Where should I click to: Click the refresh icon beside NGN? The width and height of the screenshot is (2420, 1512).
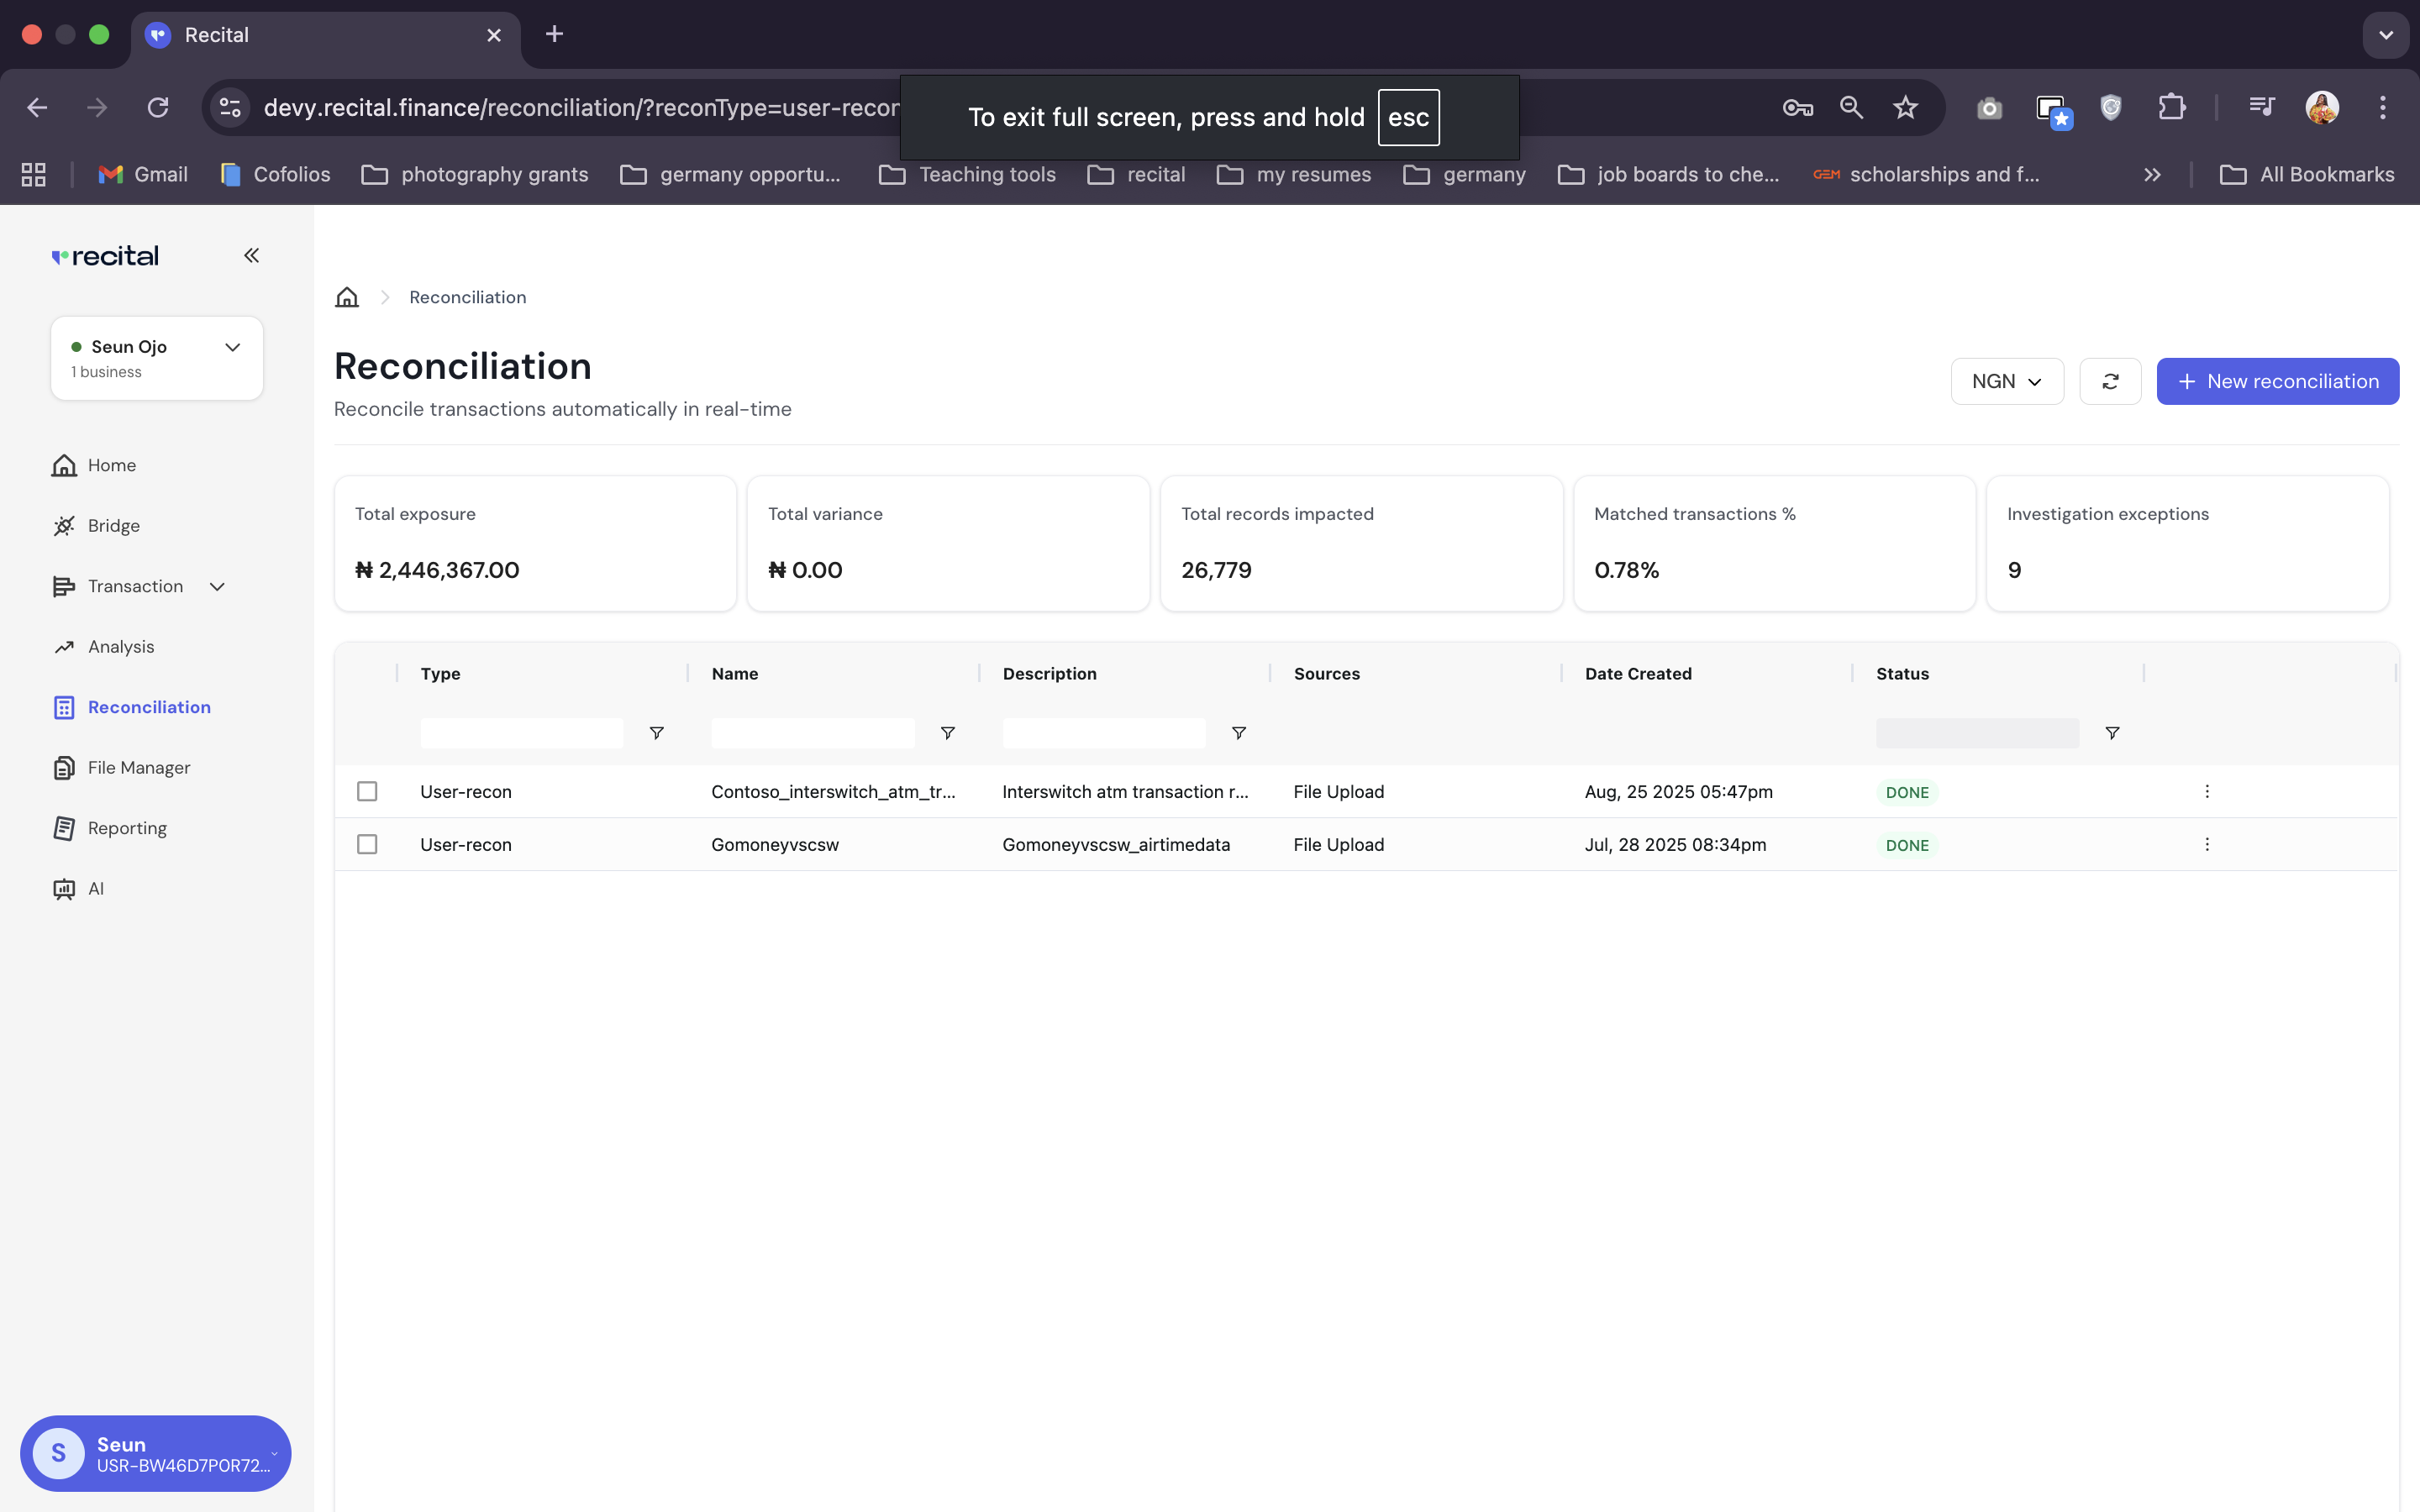(2110, 381)
